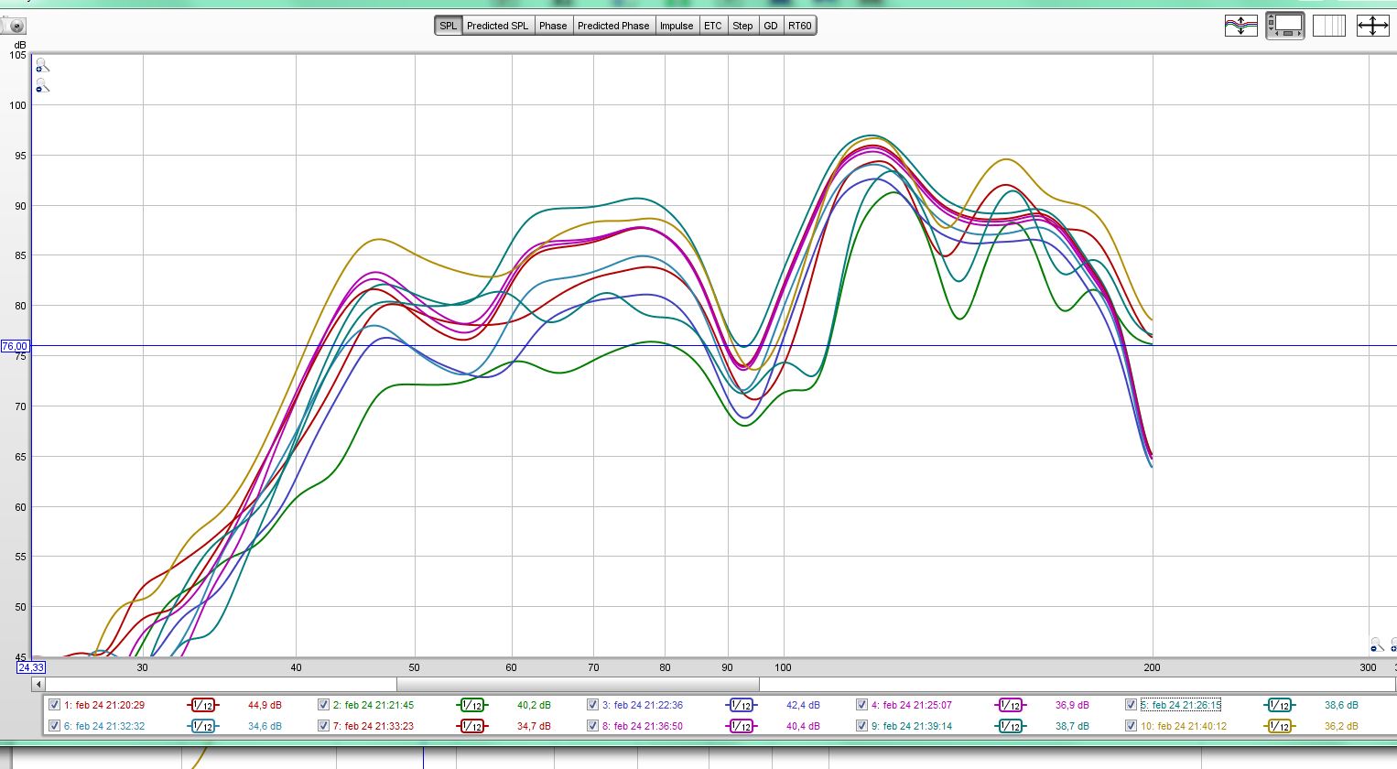Open the 1/12 smoothing selector for trace 8
The height and width of the screenshot is (769, 1397).
point(741,726)
